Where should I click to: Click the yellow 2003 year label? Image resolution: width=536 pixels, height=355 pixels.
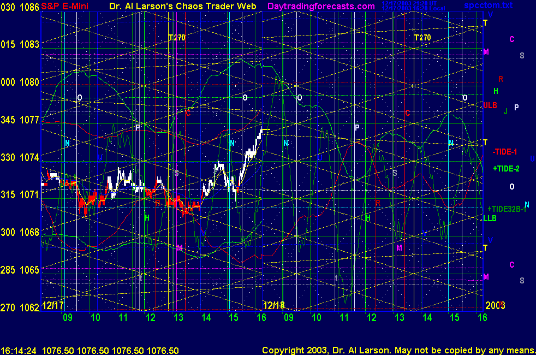[x=495, y=305]
